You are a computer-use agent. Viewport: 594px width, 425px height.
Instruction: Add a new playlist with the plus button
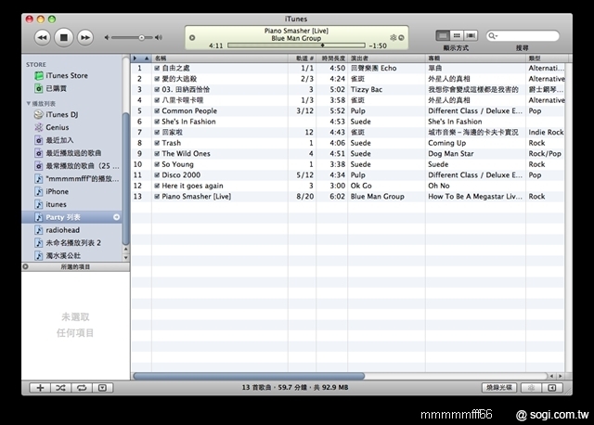pos(40,387)
